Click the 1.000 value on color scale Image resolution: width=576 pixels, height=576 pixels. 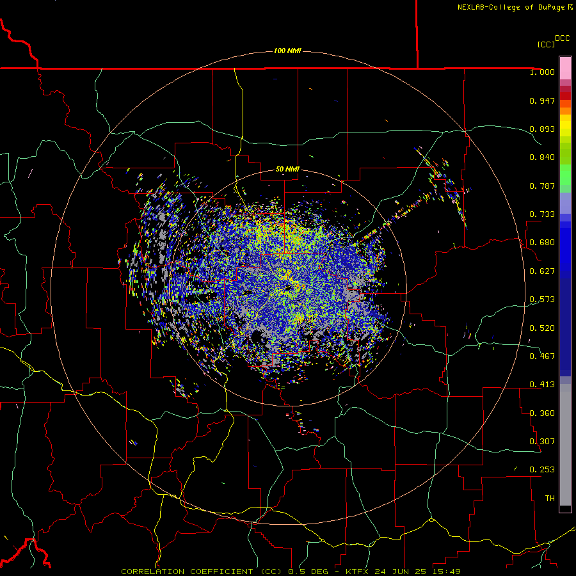[542, 72]
